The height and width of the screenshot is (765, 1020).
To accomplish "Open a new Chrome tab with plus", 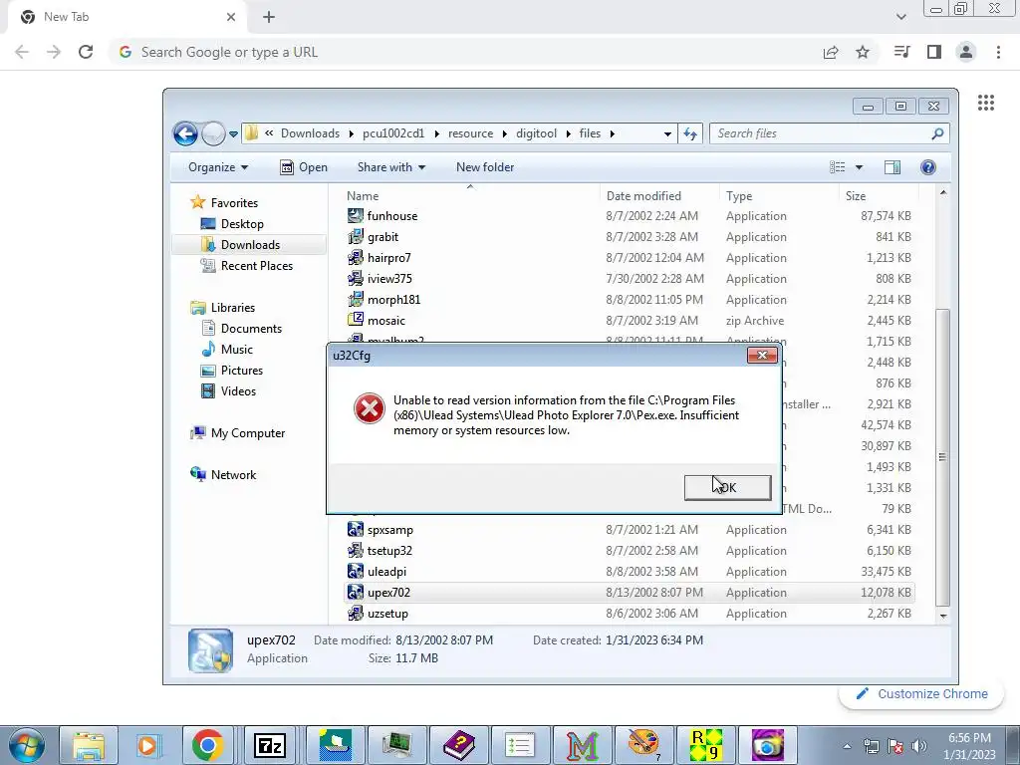I will pyautogui.click(x=269, y=17).
